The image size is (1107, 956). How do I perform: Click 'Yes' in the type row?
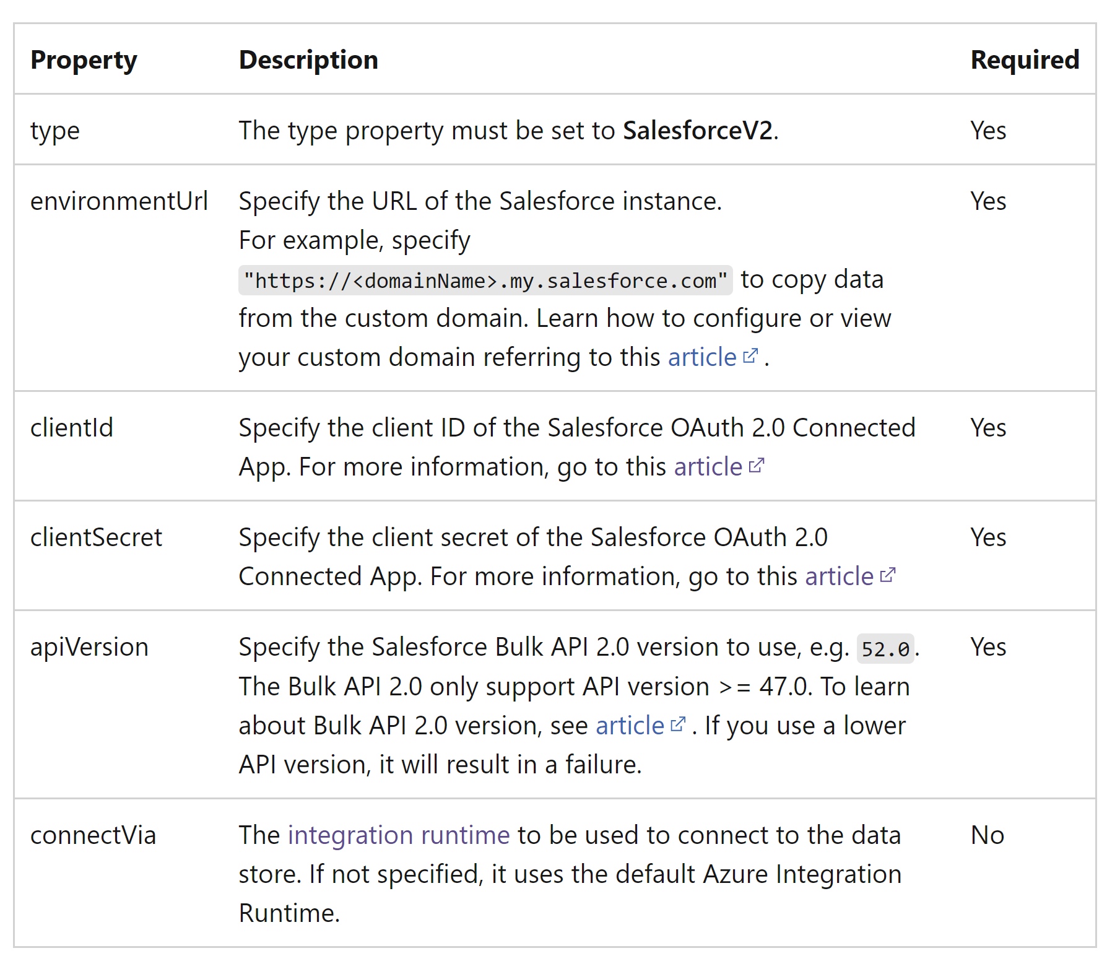click(988, 131)
